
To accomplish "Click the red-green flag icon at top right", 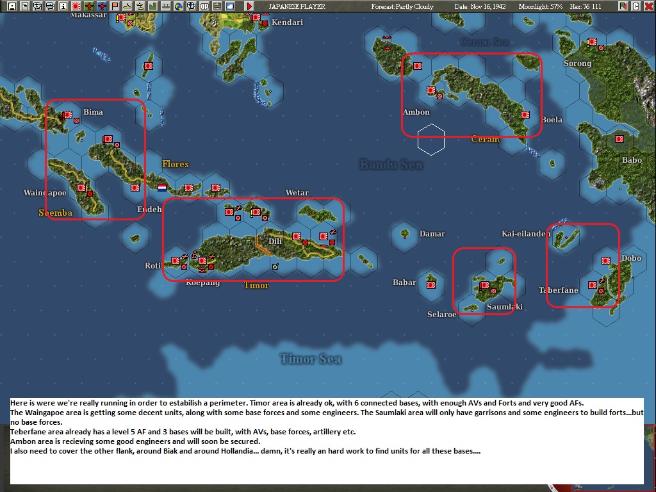I will tap(623, 6).
